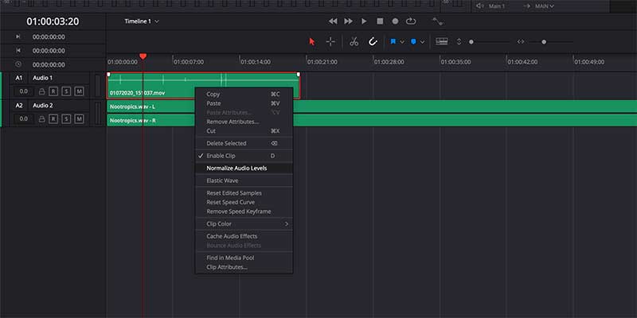Viewport: 637px width, 318px height.
Task: Select the Nootropics.wav - L clip
Action: [372, 107]
